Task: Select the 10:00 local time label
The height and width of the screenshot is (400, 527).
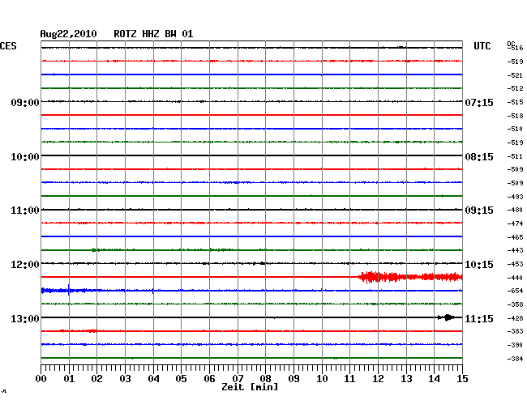Action: pyautogui.click(x=25, y=157)
